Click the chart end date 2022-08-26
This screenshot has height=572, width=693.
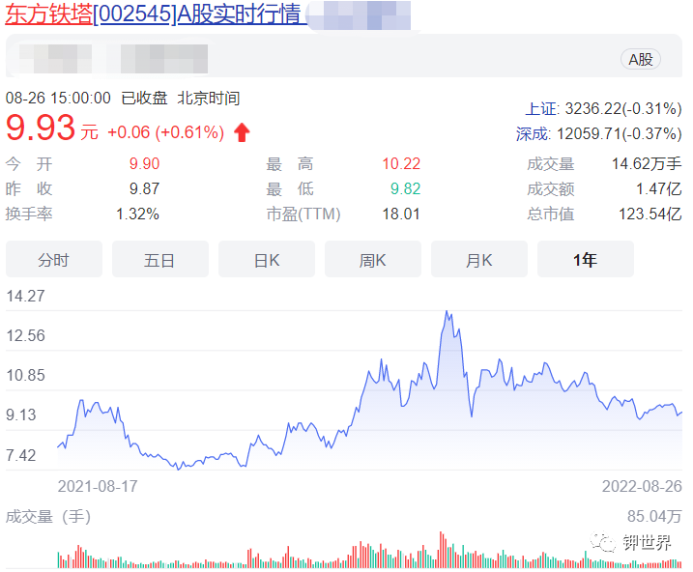tap(642, 486)
